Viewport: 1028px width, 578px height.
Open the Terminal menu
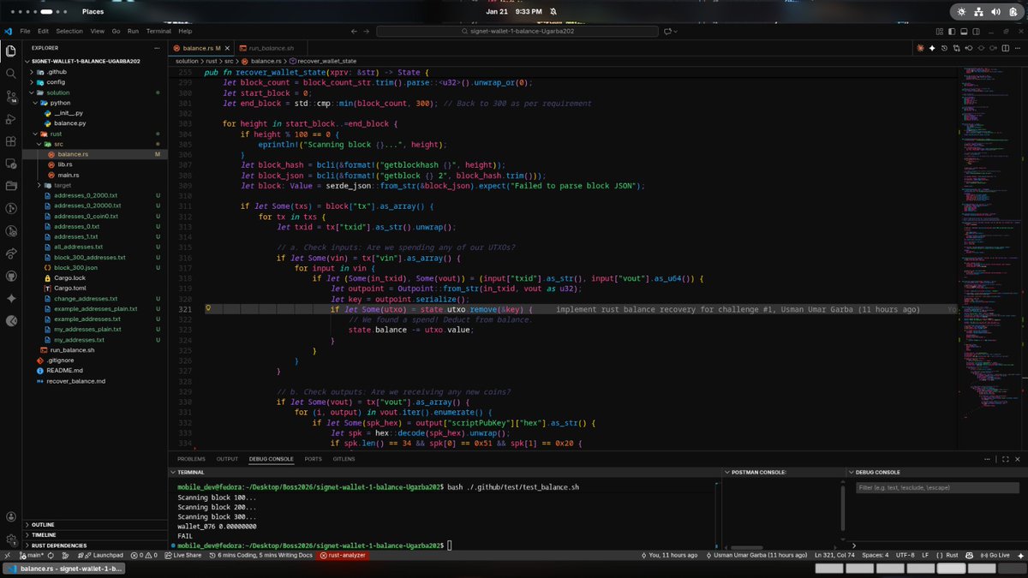[x=158, y=31]
